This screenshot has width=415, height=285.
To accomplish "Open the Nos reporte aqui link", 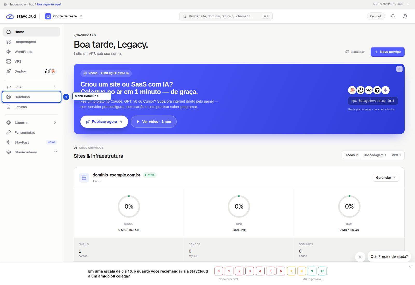I will pos(49,4).
